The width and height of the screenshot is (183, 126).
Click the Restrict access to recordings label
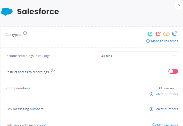click(27, 72)
